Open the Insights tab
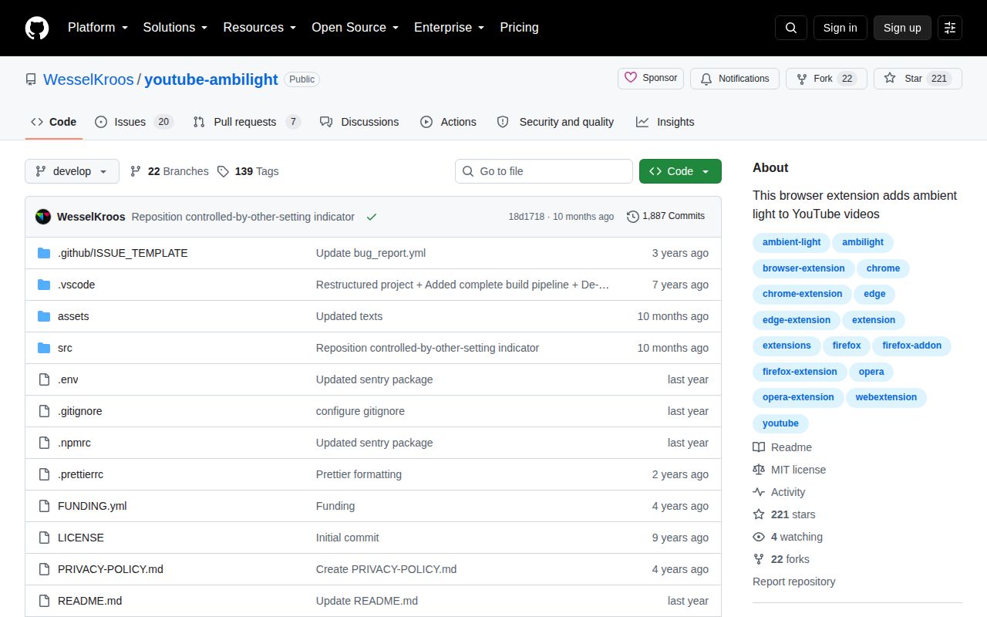The width and height of the screenshot is (987, 617). click(x=665, y=122)
